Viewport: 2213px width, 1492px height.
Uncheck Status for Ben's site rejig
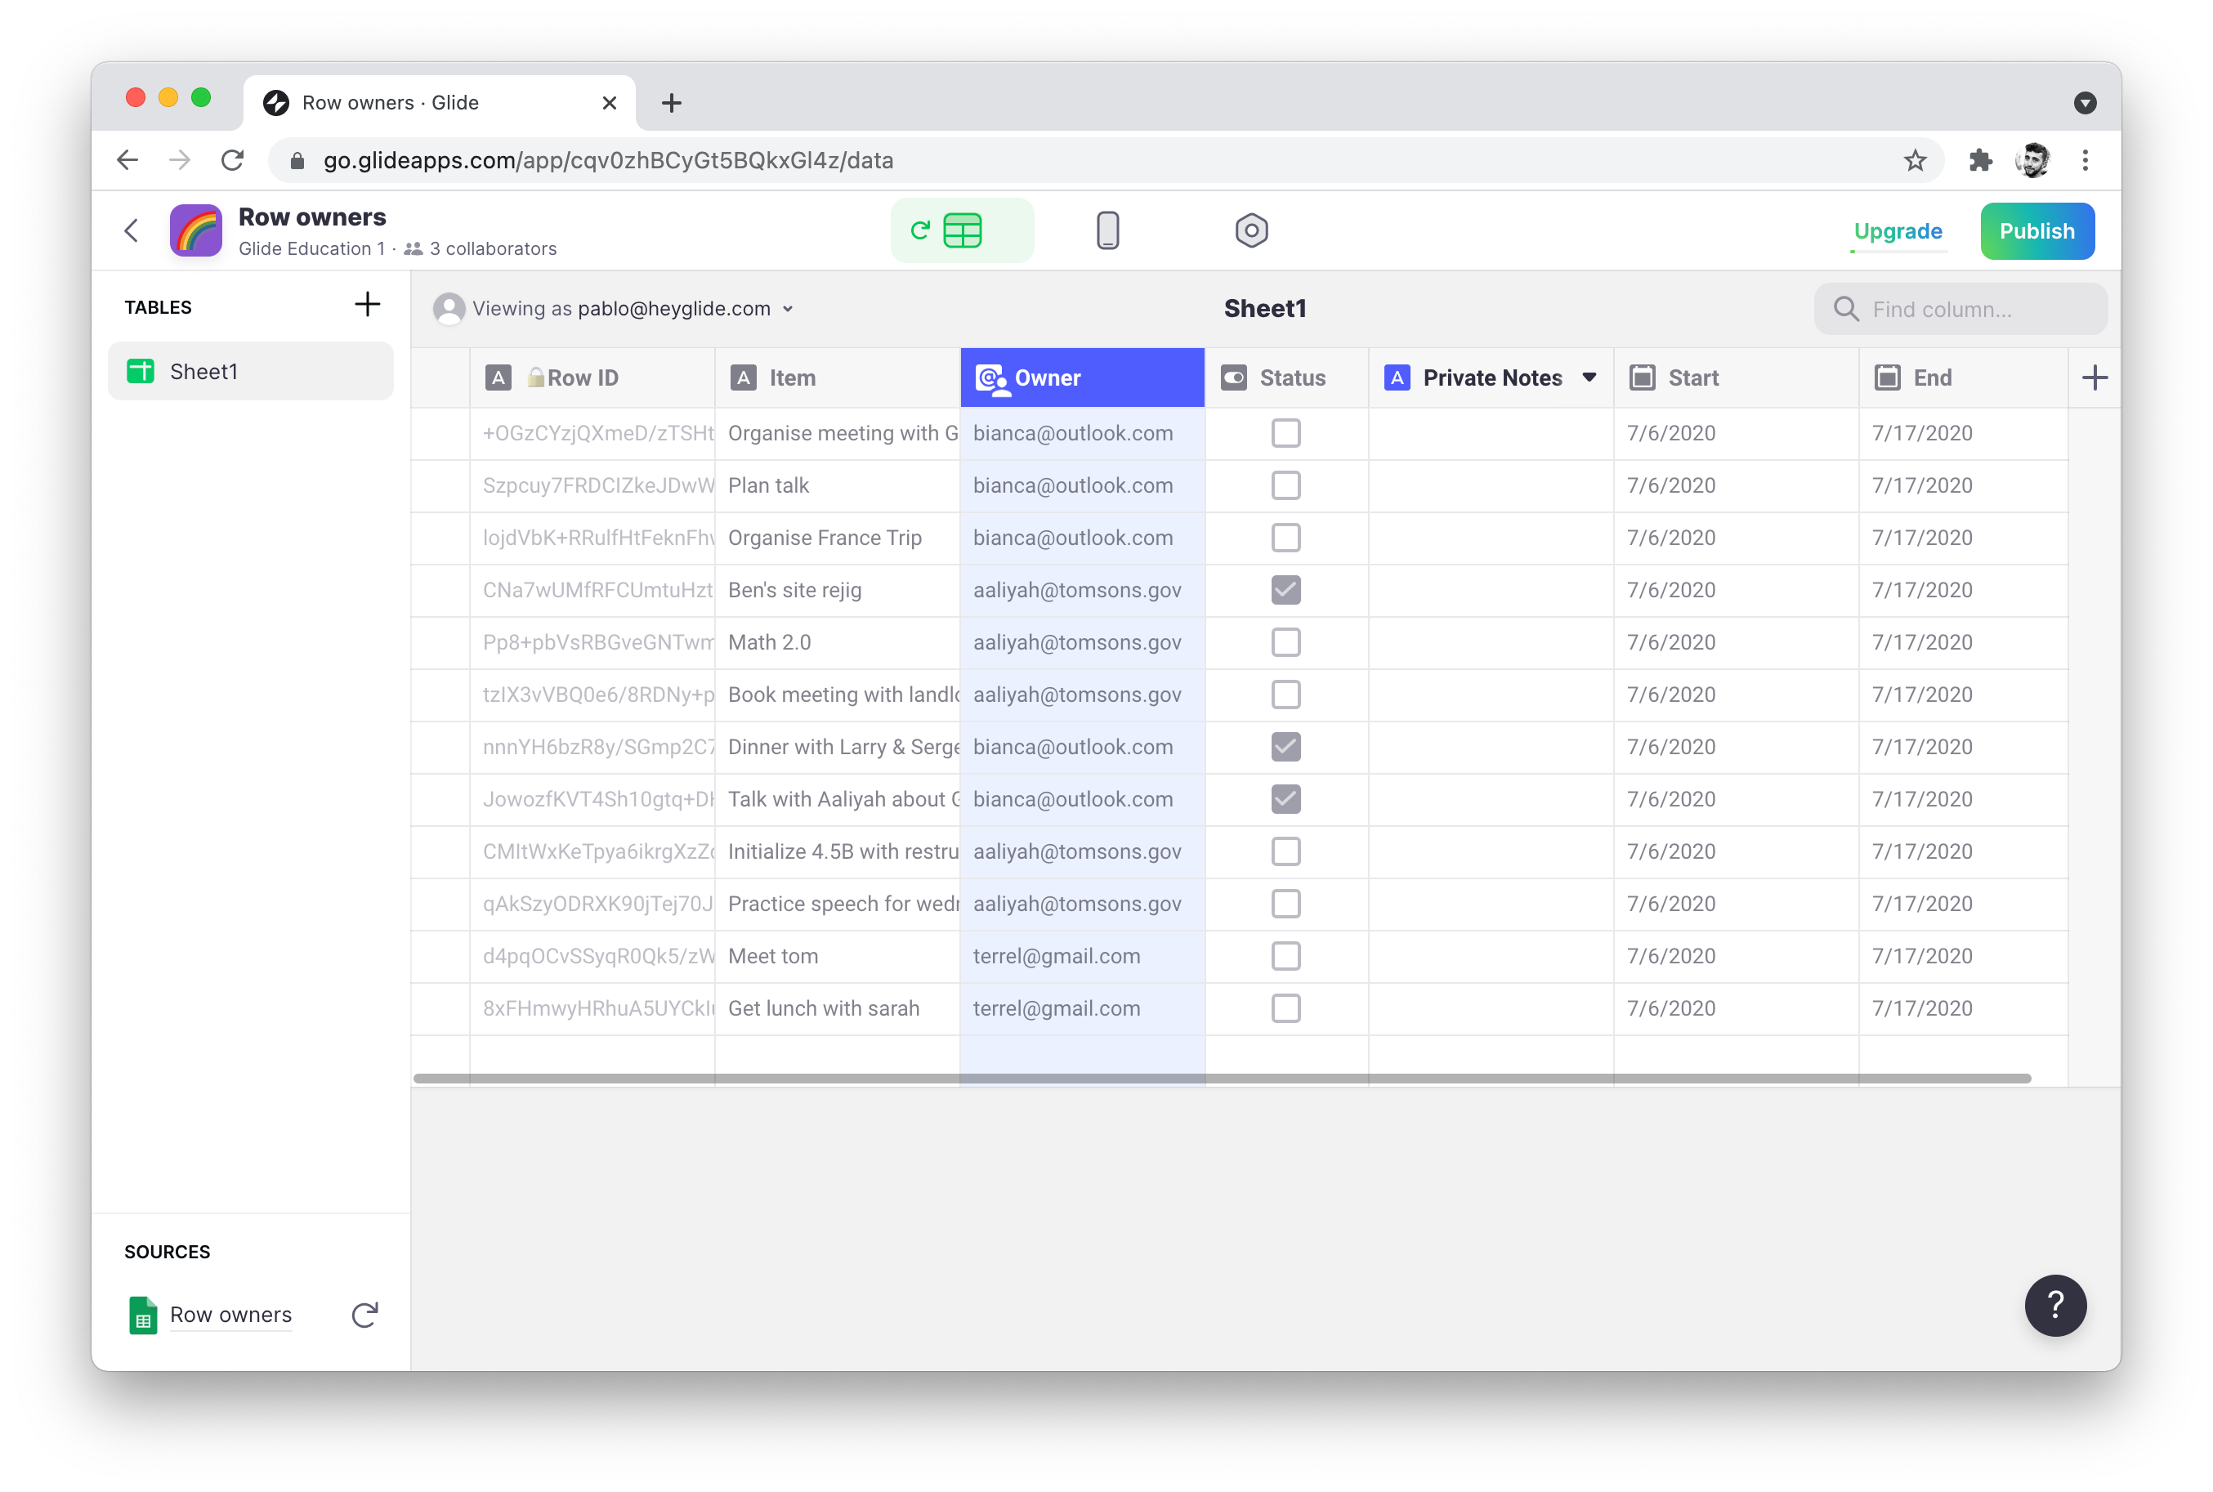point(1285,590)
